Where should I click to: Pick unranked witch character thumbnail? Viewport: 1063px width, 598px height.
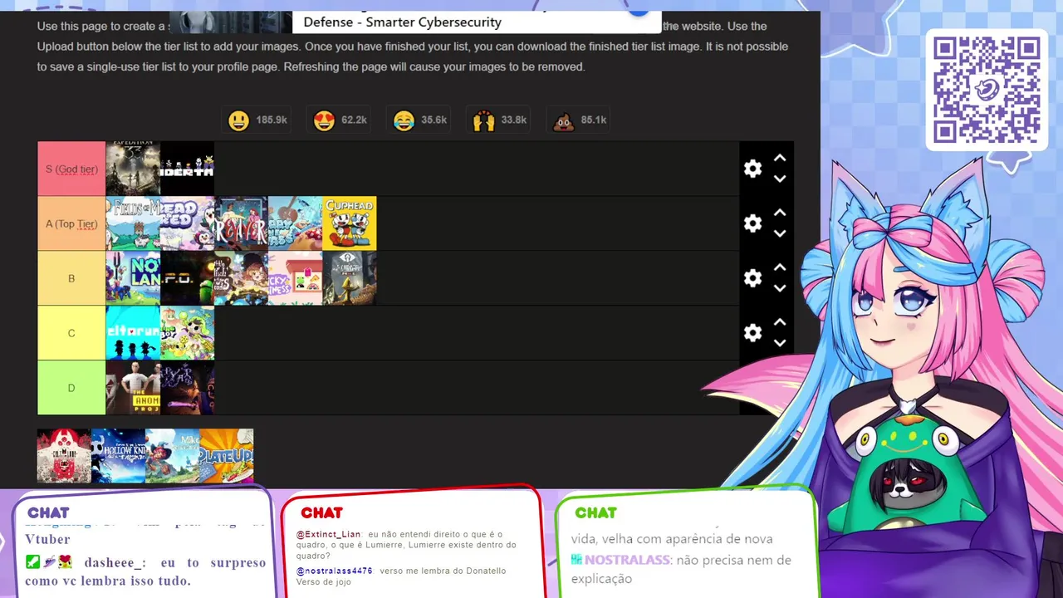click(x=173, y=456)
